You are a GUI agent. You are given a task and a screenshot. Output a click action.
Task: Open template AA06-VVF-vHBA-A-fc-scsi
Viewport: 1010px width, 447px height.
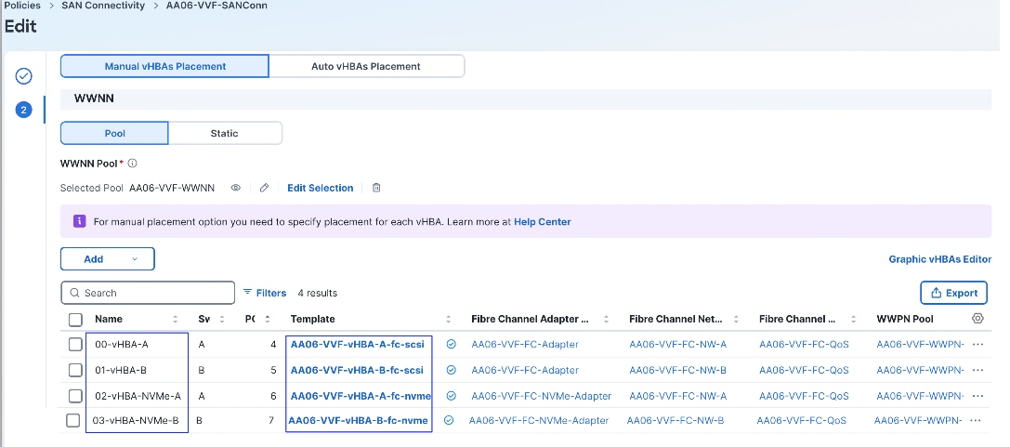(358, 345)
